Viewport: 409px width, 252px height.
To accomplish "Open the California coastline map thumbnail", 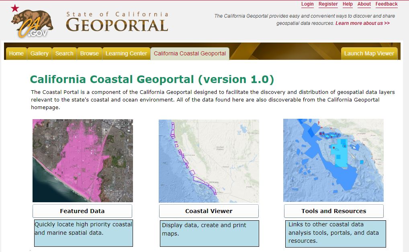I will (209, 161).
